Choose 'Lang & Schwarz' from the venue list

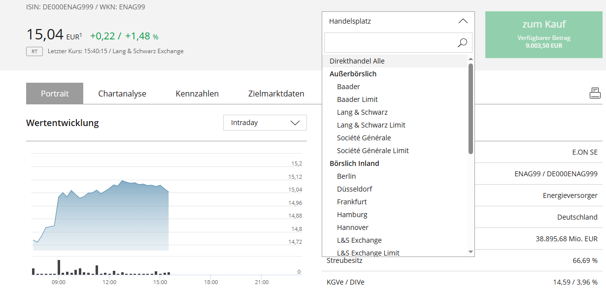coord(363,112)
